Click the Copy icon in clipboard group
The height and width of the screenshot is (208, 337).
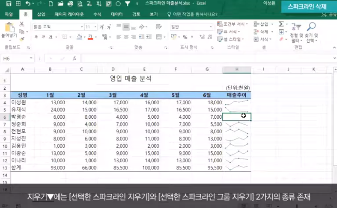pos(21,32)
